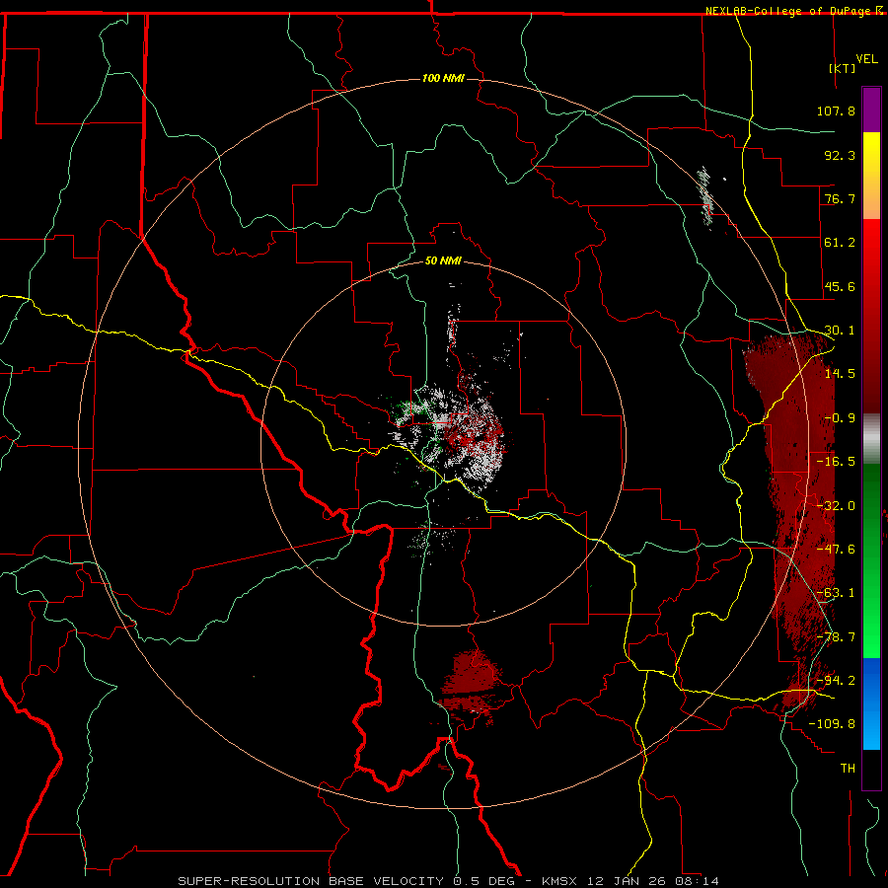Click the 100 NMI range ring label
The image size is (888, 888).
coord(443,78)
